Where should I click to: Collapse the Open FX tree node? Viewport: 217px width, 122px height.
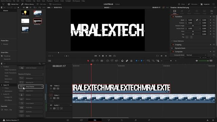pos(1,85)
